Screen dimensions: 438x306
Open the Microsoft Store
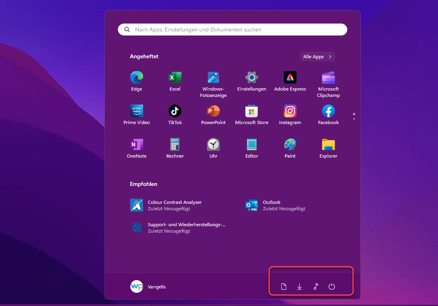[252, 115]
